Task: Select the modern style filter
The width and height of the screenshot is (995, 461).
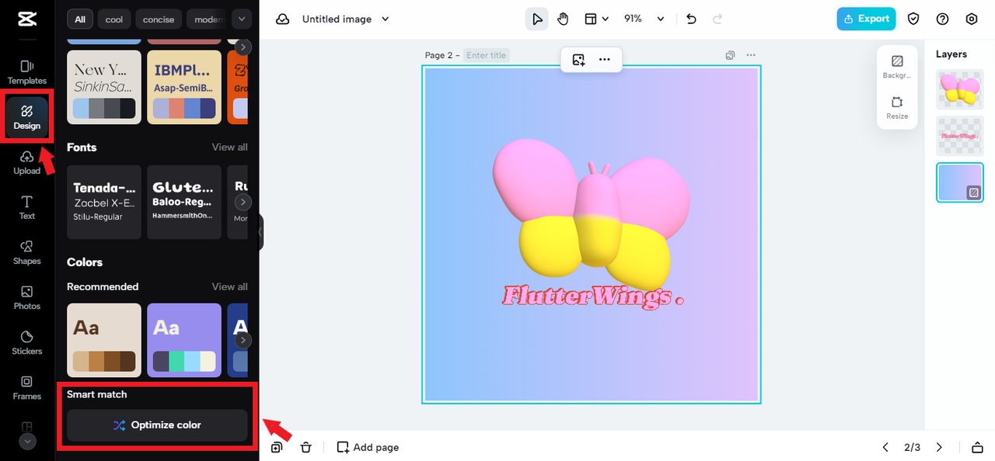Action: 207,19
